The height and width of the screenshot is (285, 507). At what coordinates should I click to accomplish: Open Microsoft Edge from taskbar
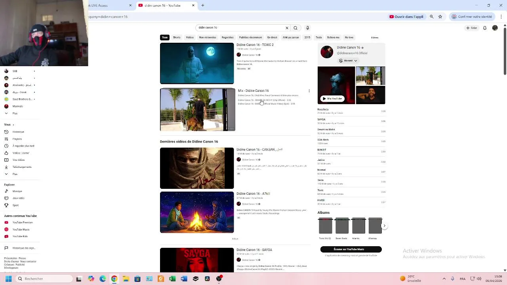[103, 279]
